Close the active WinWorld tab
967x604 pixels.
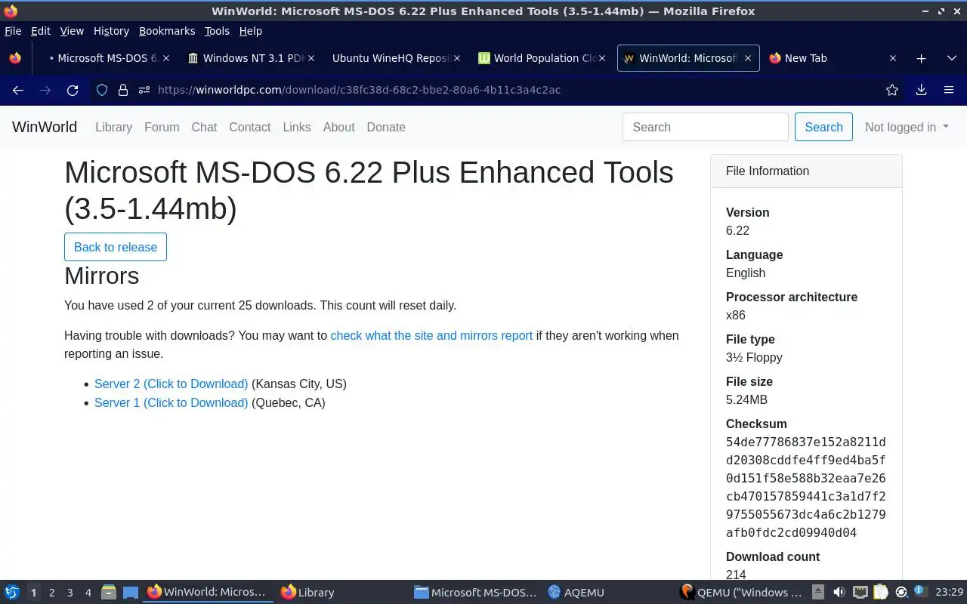click(747, 58)
